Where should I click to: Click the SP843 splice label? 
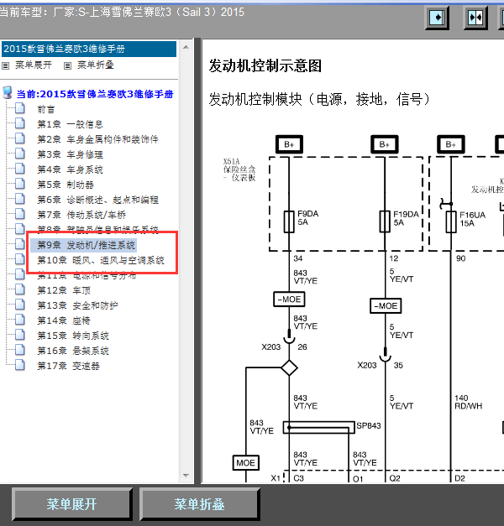click(x=369, y=426)
